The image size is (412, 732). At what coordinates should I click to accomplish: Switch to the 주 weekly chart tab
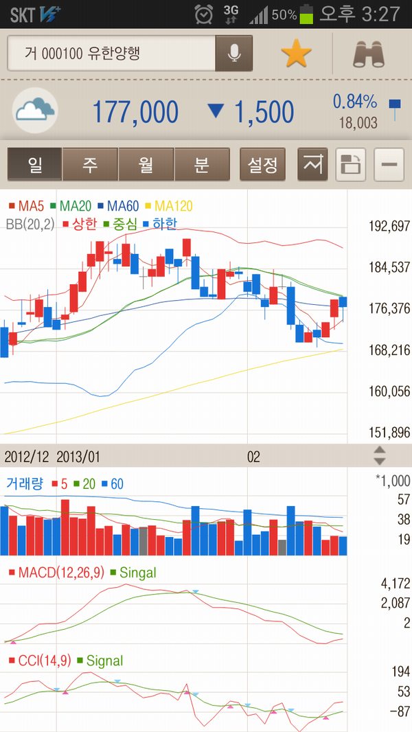click(90, 164)
